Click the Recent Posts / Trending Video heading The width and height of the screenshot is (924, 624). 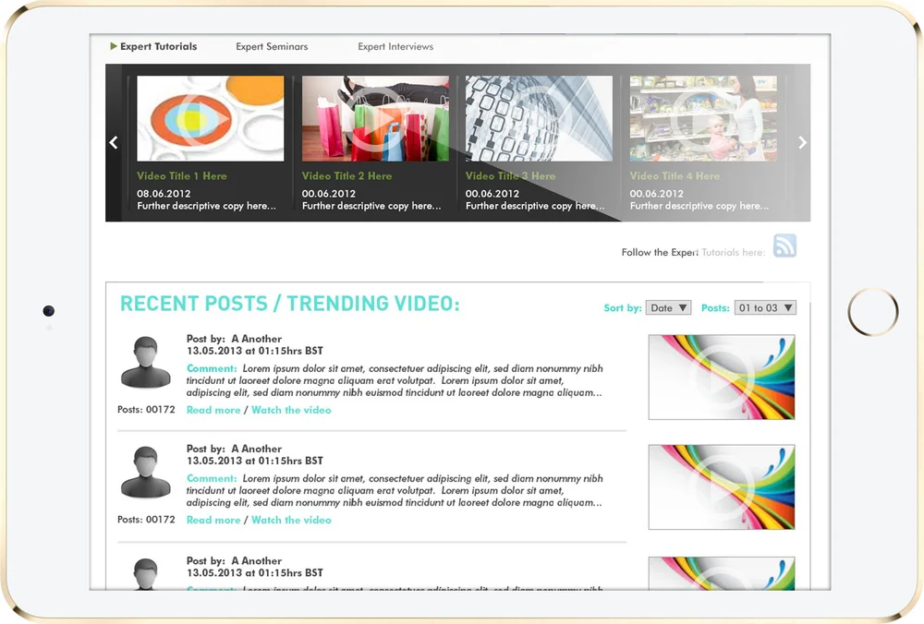(290, 304)
